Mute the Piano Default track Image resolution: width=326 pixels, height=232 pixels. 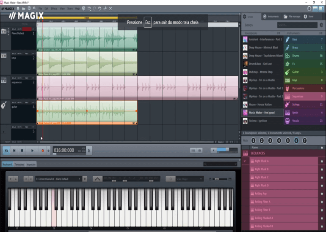pyautogui.click(x=19, y=29)
